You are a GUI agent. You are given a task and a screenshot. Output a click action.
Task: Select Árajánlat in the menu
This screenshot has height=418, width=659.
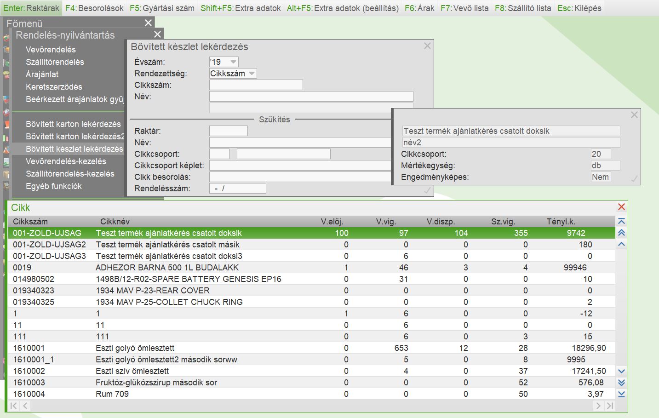42,74
